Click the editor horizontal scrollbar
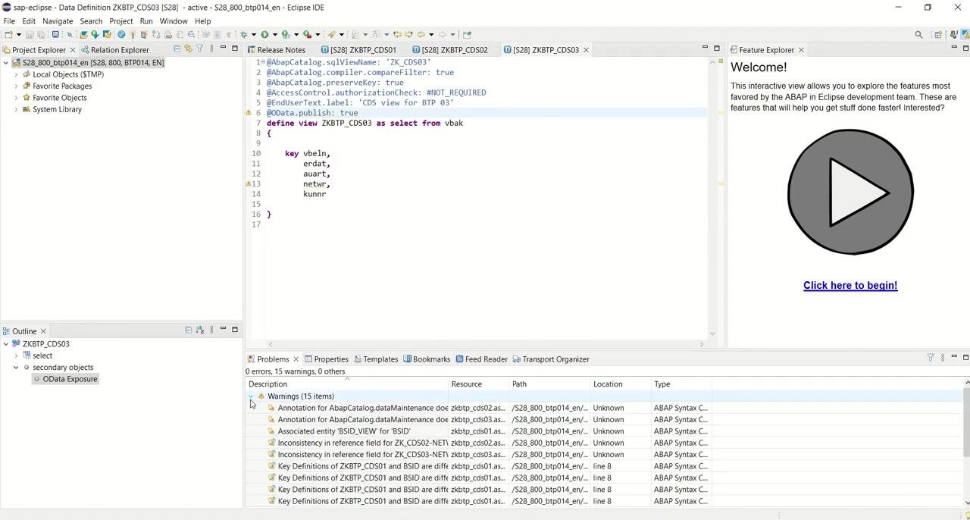Screen dimensions: 970x520 (485, 345)
